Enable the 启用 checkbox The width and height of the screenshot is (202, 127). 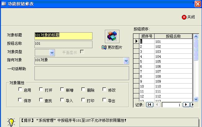20,90
